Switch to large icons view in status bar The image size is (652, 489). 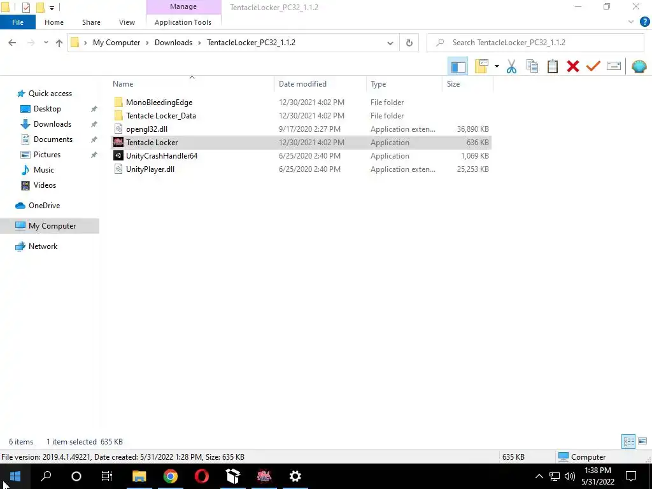point(642,441)
